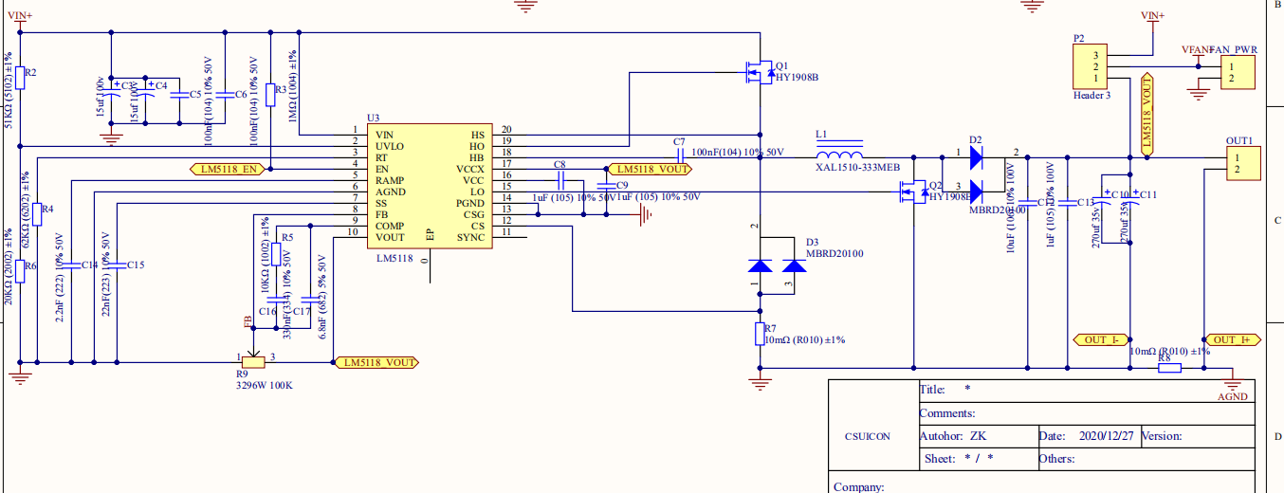The height and width of the screenshot is (493, 1284).
Task: Click the PGND pin label on U3
Action: 470,203
